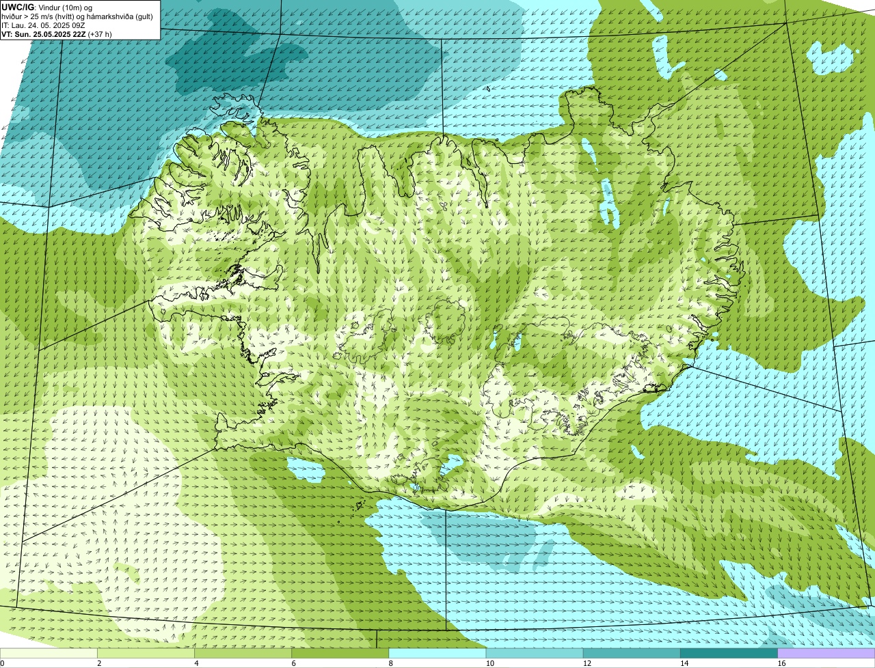Screen dimensions: 875x668
Task: Click the 'IT: Lau. 24. 05. 2025 09Z' line
Action: [43, 25]
